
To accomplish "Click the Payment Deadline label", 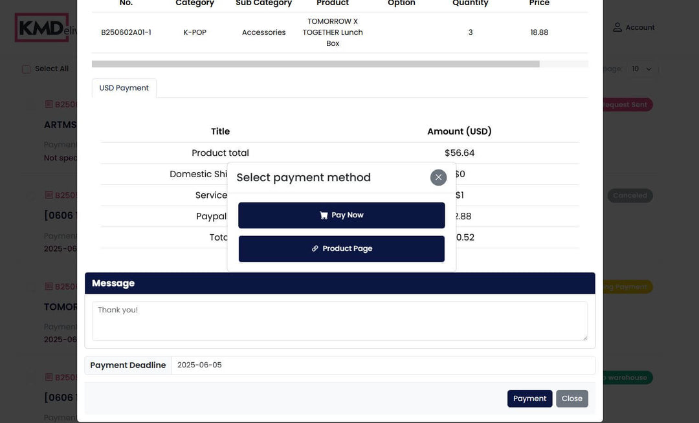I will (128, 365).
